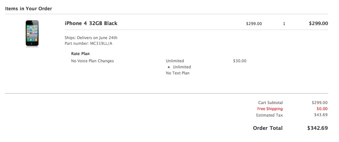
Task: Click the $299.00 unit price
Action: pyautogui.click(x=254, y=24)
